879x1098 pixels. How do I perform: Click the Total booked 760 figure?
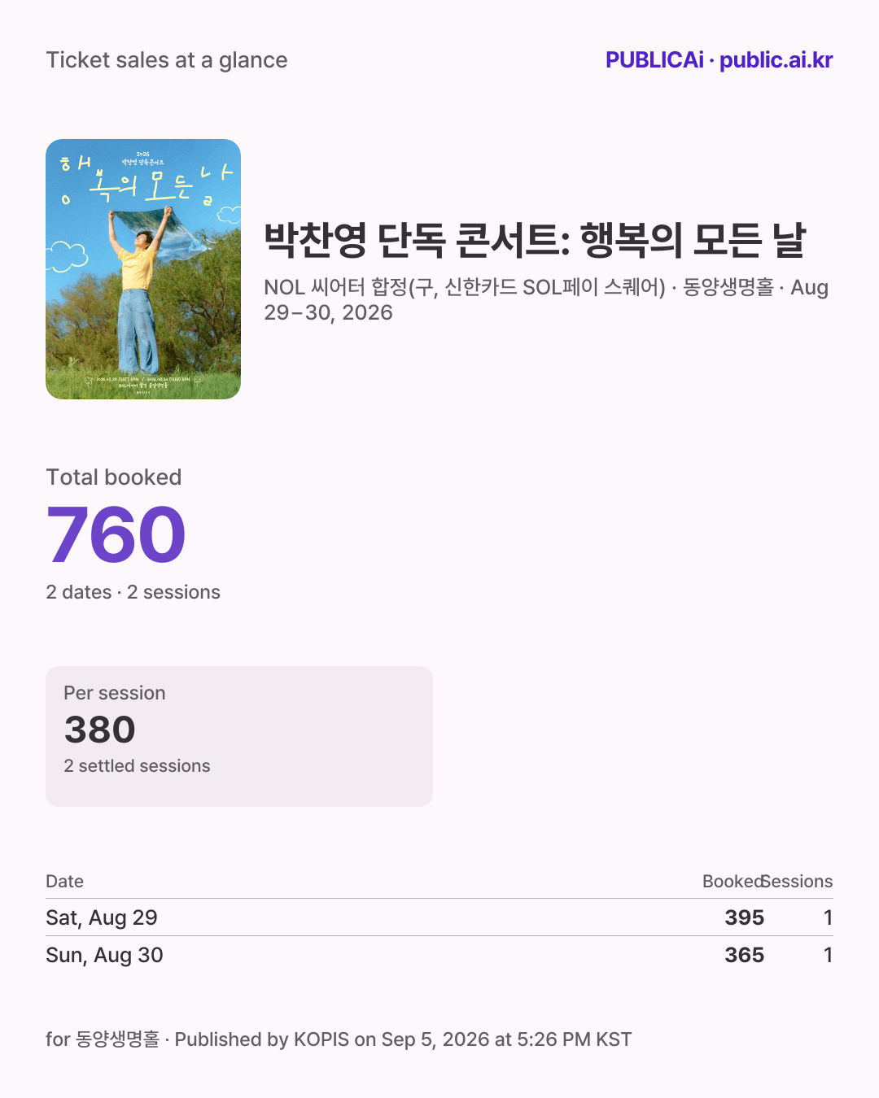click(x=116, y=534)
